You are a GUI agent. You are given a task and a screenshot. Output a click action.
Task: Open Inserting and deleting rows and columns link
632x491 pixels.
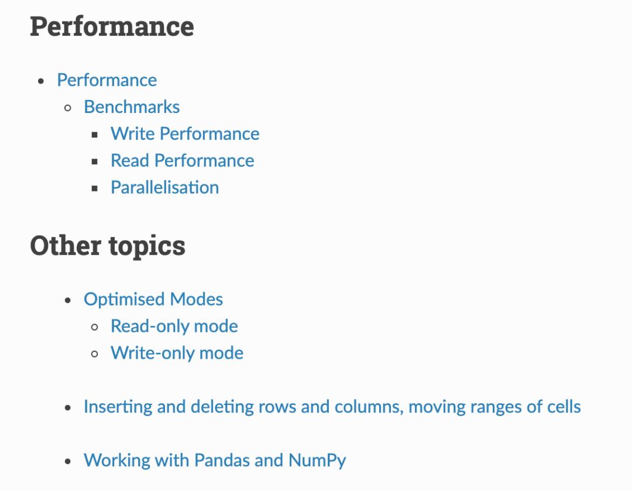point(332,407)
